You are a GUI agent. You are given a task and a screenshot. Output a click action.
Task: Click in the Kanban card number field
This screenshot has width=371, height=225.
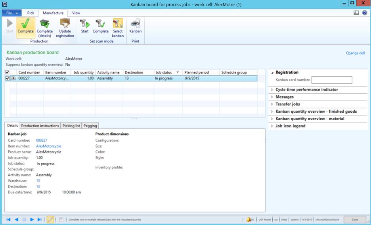332,80
